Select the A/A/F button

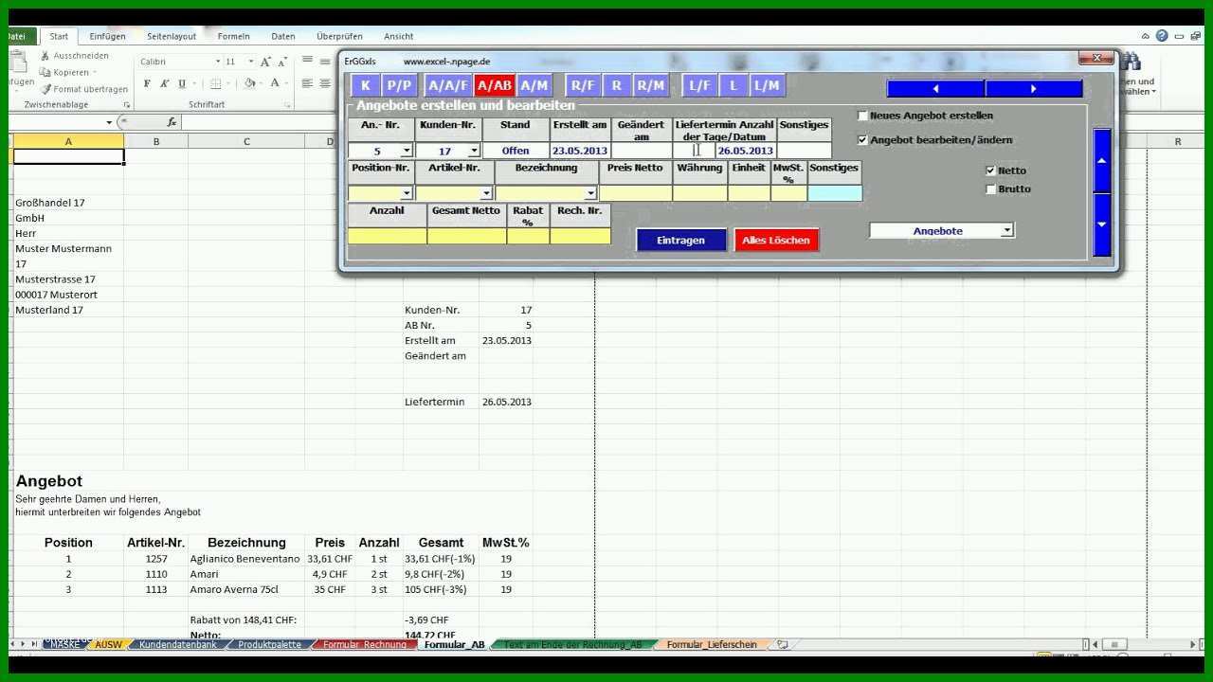(x=448, y=85)
